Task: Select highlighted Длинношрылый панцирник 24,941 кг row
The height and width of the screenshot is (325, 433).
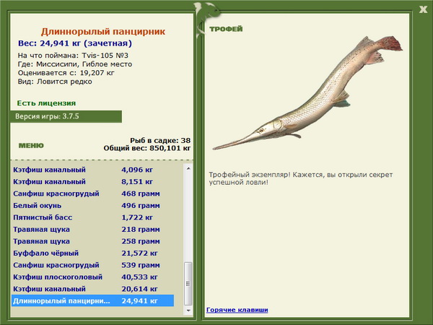Action: [x=93, y=300]
